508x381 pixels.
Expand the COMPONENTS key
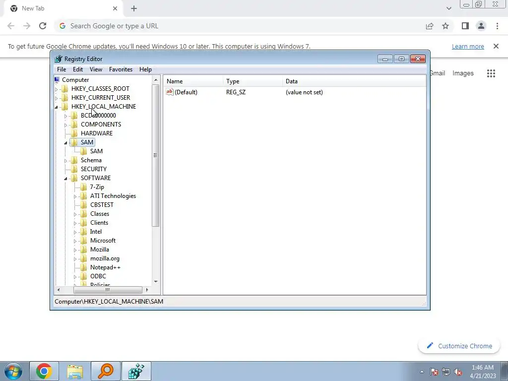[66, 125]
